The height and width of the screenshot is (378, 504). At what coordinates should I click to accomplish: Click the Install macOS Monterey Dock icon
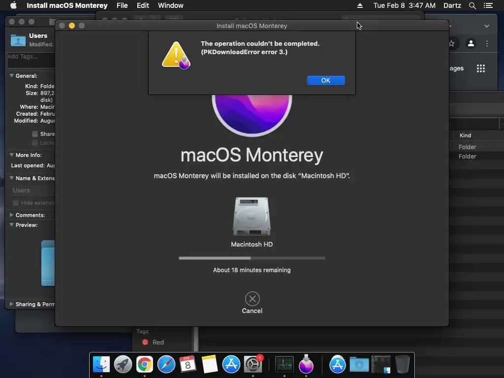click(306, 364)
